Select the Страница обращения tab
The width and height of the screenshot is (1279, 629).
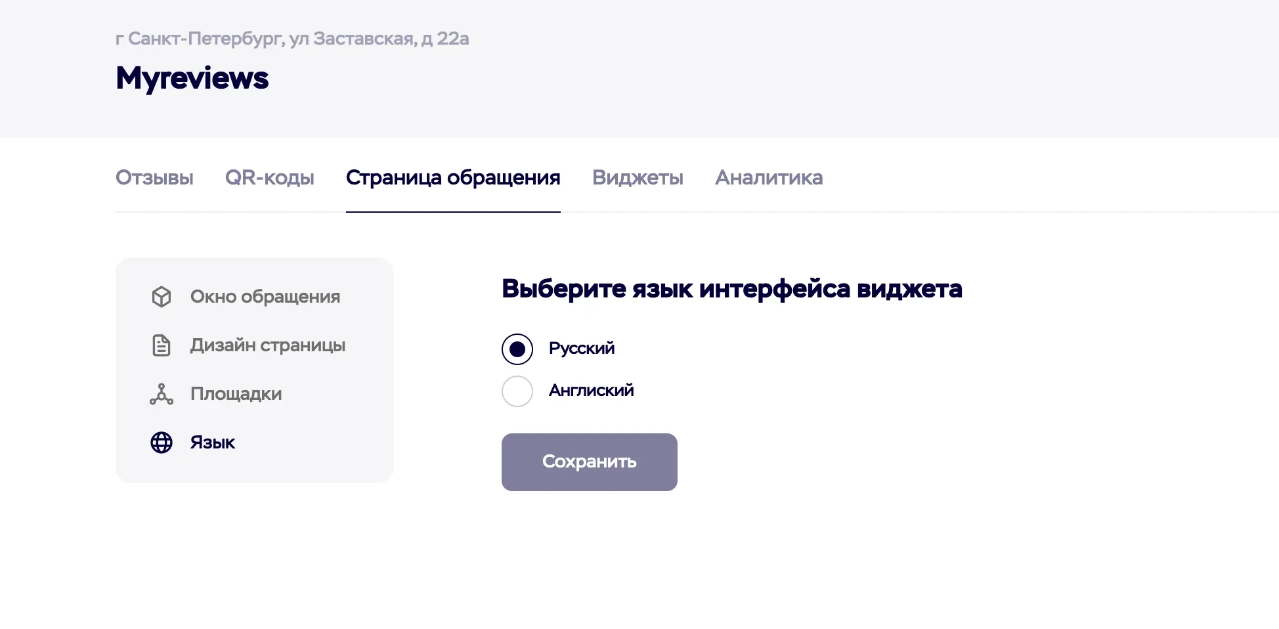coord(453,178)
